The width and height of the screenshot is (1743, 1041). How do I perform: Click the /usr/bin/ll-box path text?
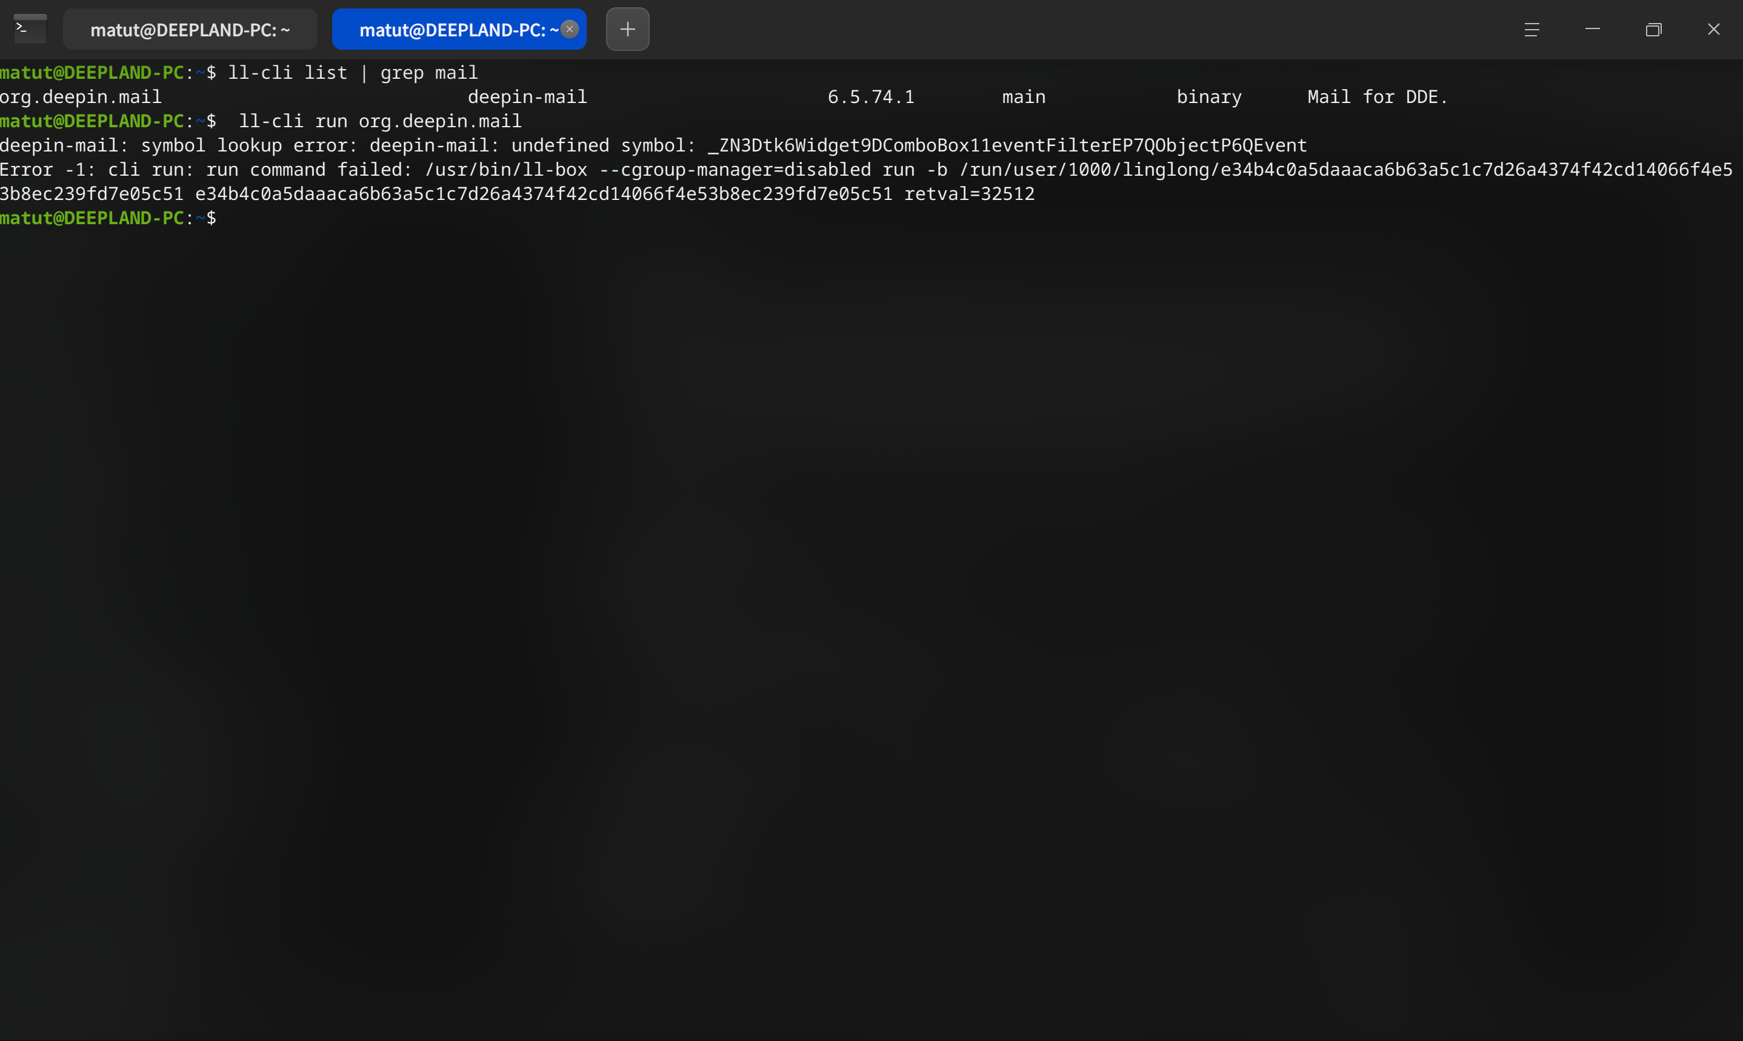[505, 170]
